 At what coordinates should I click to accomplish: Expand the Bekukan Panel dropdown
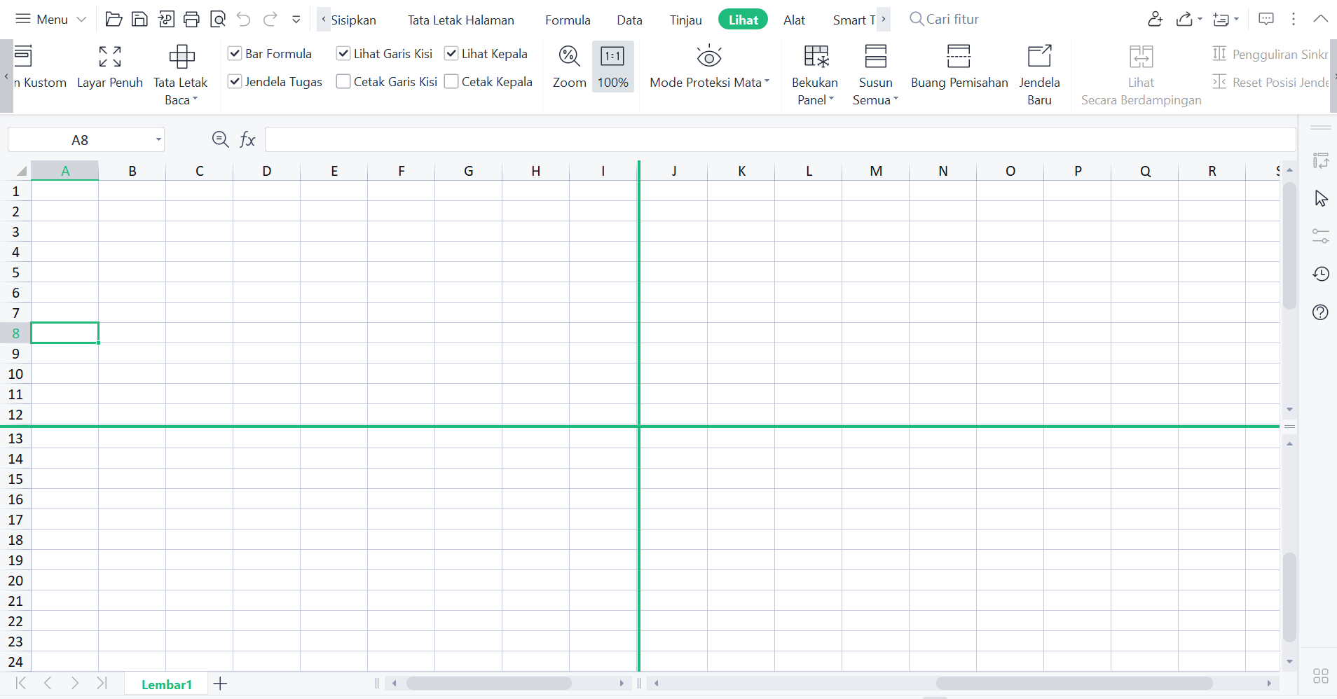[x=816, y=99]
